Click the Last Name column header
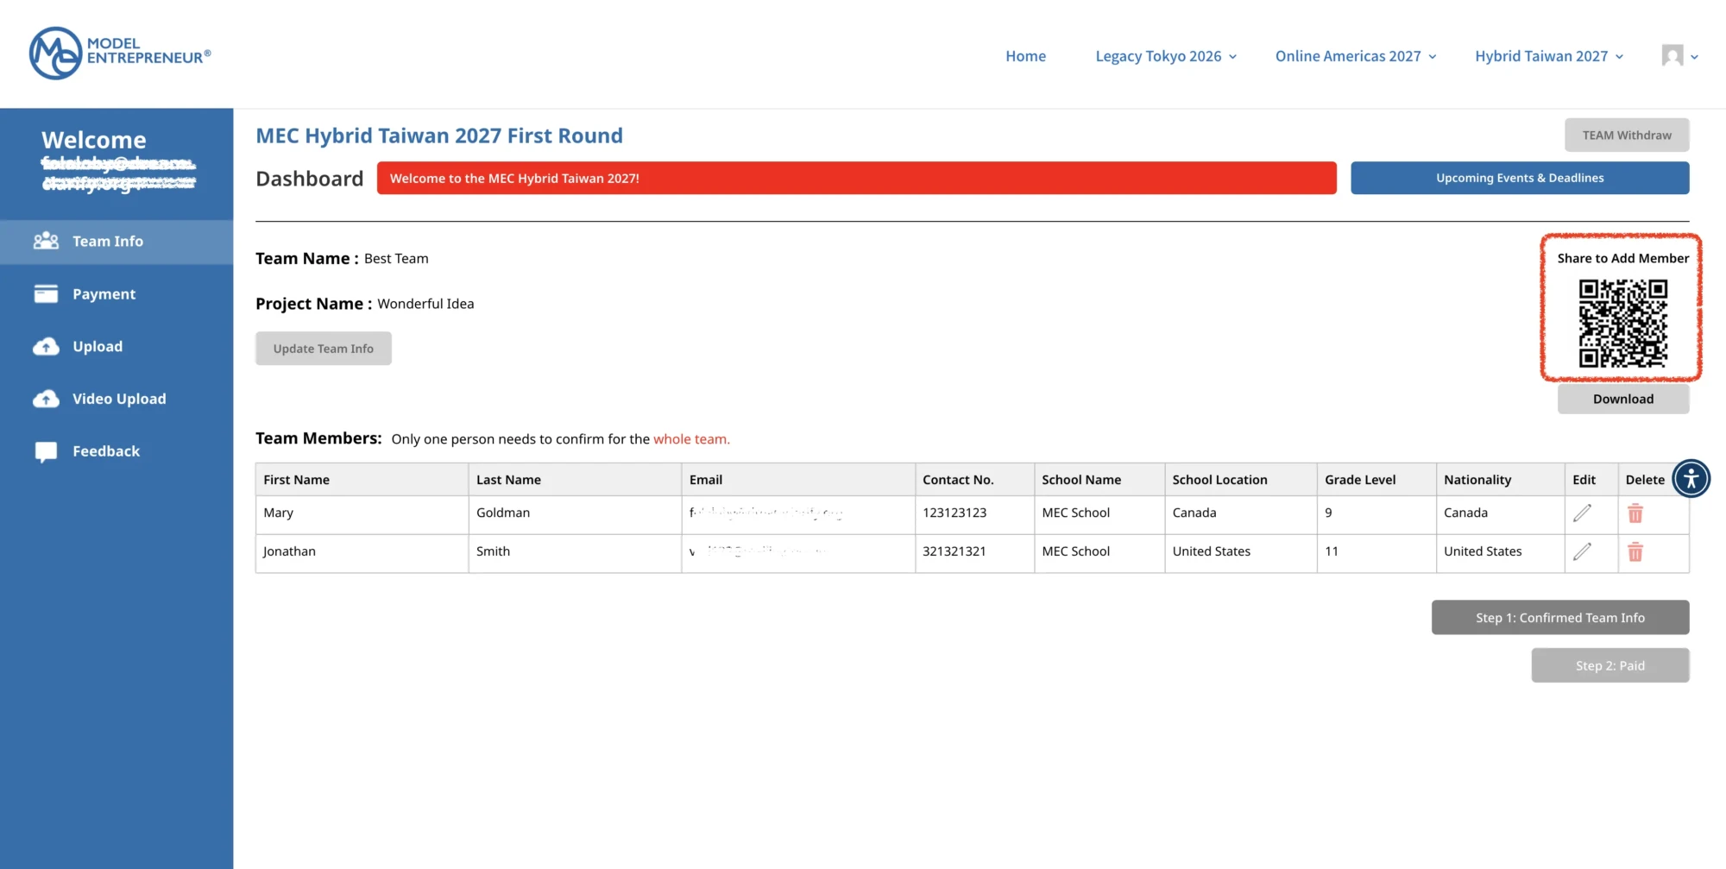 click(x=575, y=480)
